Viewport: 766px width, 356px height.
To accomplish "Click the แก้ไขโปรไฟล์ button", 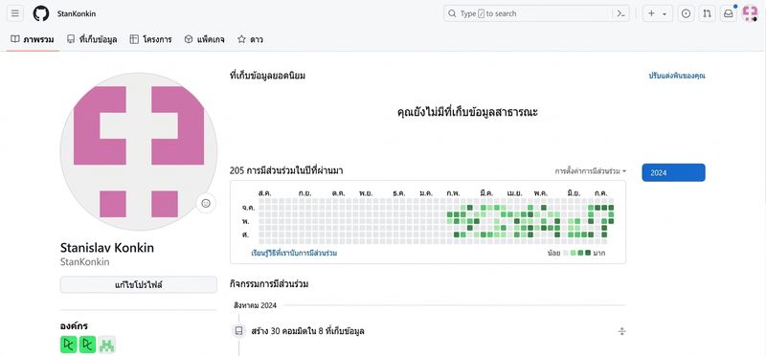I will [x=138, y=284].
